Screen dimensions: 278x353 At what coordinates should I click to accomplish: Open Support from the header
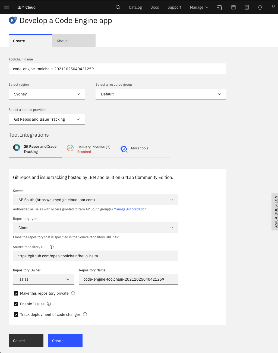click(x=174, y=7)
